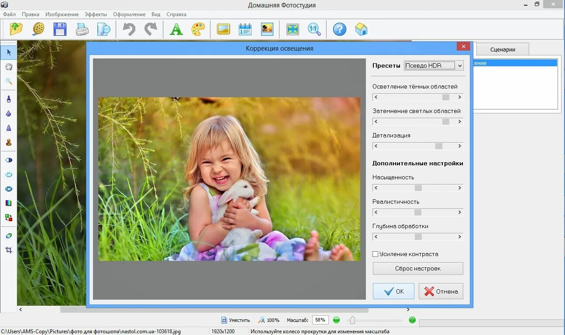Click the 1:1 magnifier zoom icon
The width and height of the screenshot is (565, 335).
314,29
